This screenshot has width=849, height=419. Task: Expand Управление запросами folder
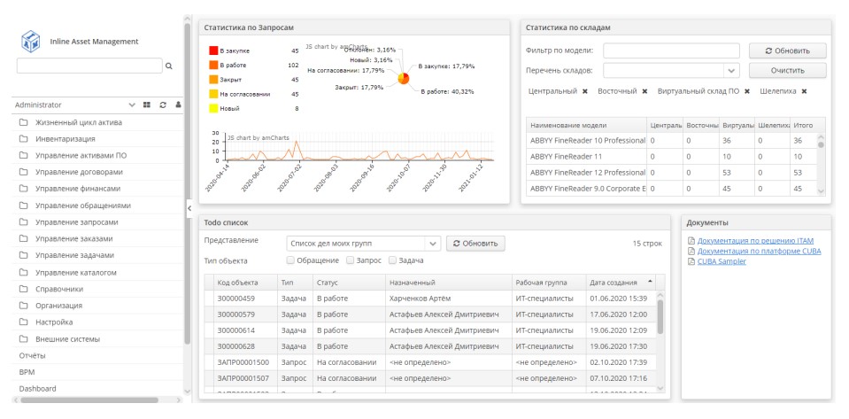click(x=96, y=222)
